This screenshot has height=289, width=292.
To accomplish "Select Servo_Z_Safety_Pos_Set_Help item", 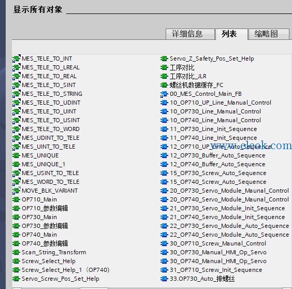I will (x=212, y=59).
